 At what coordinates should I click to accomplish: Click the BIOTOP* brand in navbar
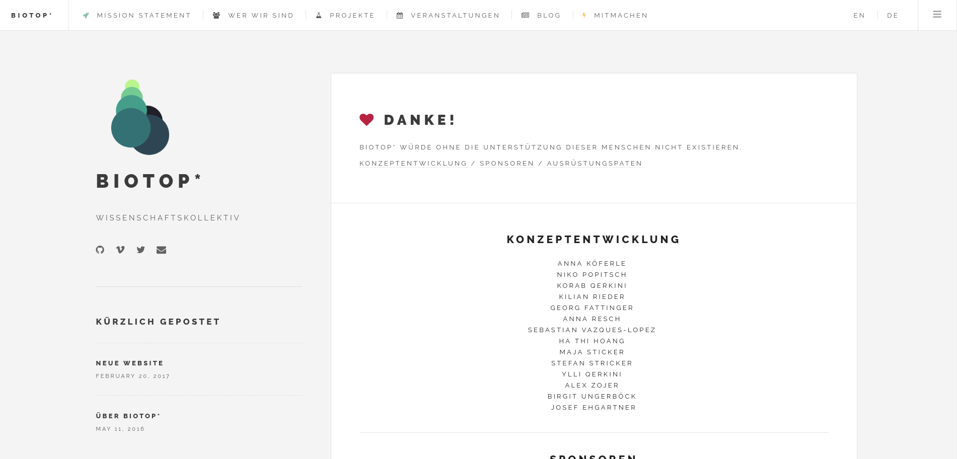32,16
